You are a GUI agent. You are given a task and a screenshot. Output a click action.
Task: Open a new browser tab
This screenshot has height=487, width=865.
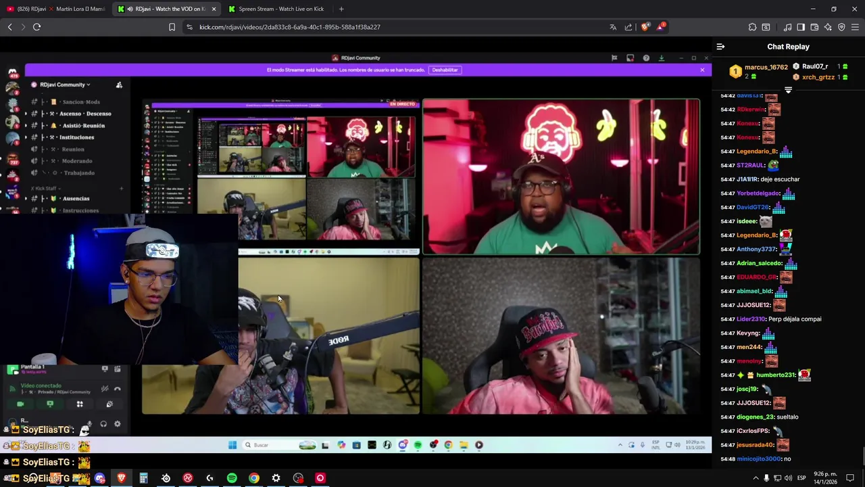pyautogui.click(x=341, y=9)
